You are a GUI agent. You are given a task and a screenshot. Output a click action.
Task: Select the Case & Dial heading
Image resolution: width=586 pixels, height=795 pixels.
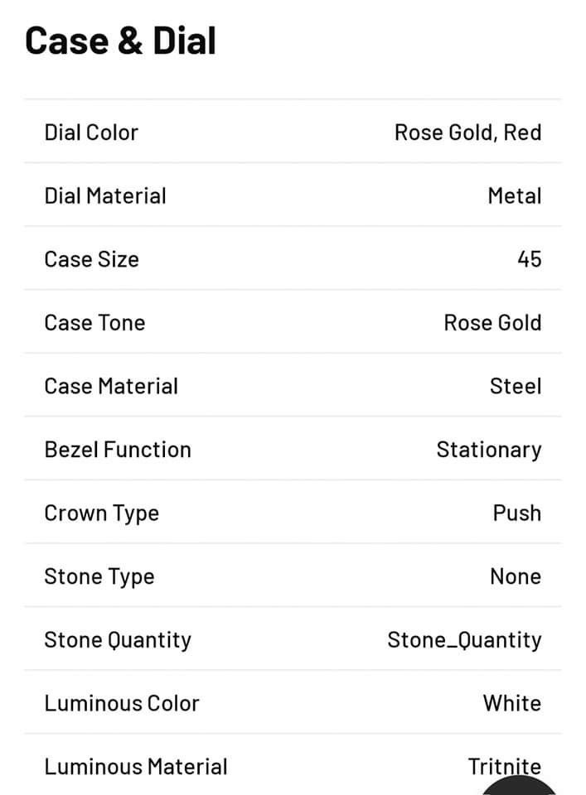[121, 41]
